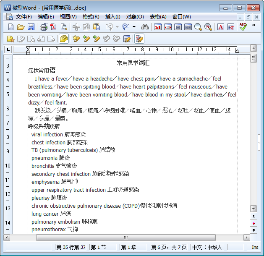The width and height of the screenshot is (264, 256).
Task: Go to previous change (left arrow pencil)
Action: 86,39
